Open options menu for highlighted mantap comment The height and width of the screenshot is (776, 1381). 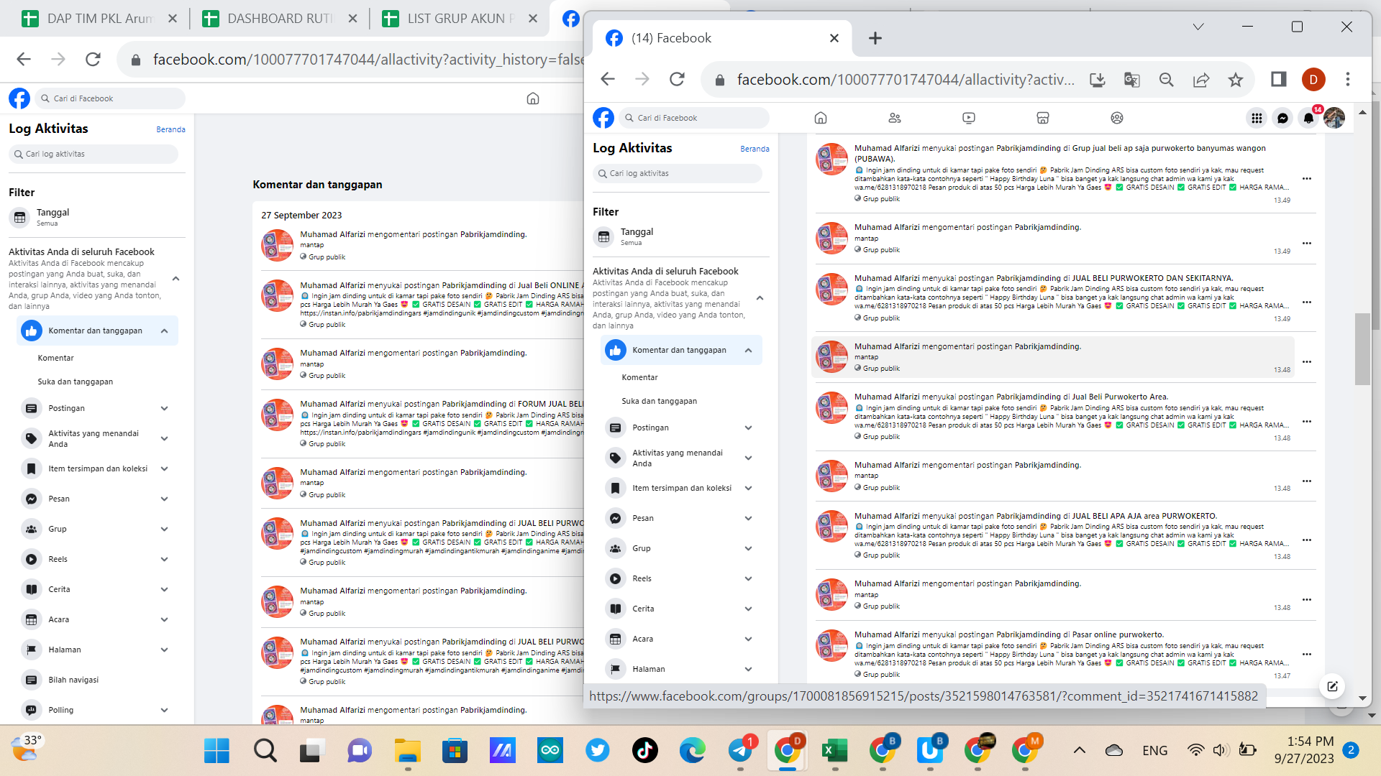pyautogui.click(x=1307, y=361)
